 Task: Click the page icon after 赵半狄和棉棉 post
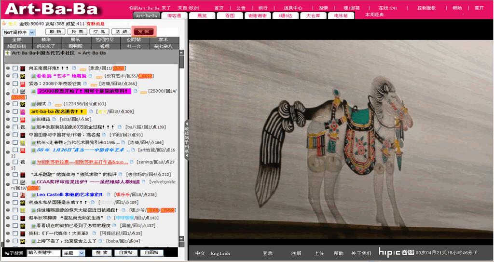[109, 218]
